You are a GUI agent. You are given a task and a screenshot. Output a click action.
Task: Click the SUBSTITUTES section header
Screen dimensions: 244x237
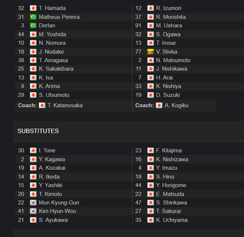(x=38, y=131)
